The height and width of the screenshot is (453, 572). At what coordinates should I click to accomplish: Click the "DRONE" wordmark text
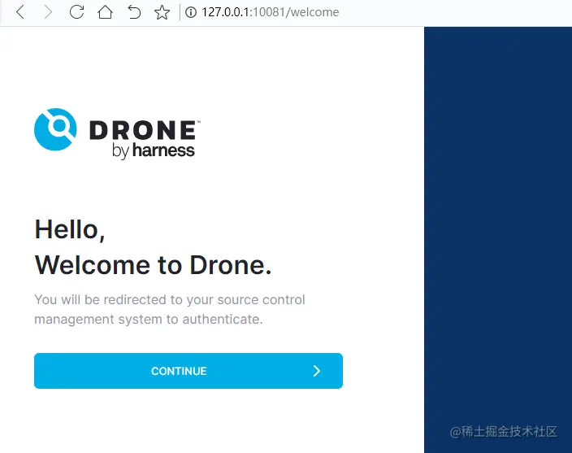click(143, 130)
